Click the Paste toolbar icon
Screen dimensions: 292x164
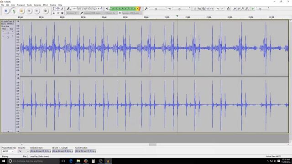[x=203, y=9]
